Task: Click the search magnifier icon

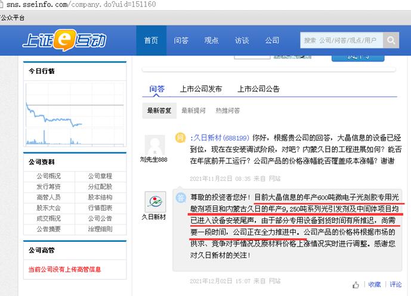Action: (391, 40)
